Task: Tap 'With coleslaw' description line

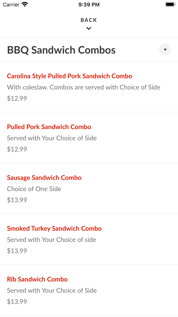Action: click(84, 87)
